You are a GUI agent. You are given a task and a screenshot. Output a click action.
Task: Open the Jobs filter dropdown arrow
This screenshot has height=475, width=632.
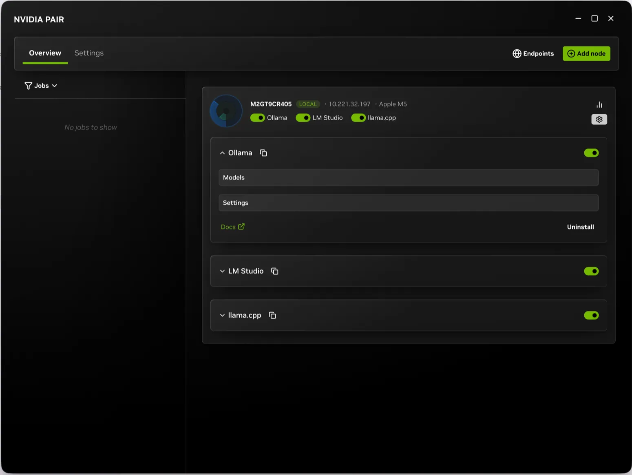(55, 86)
